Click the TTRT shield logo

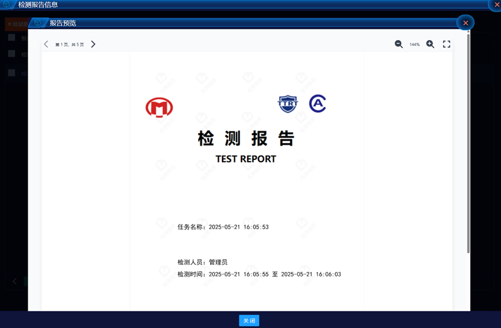287,103
